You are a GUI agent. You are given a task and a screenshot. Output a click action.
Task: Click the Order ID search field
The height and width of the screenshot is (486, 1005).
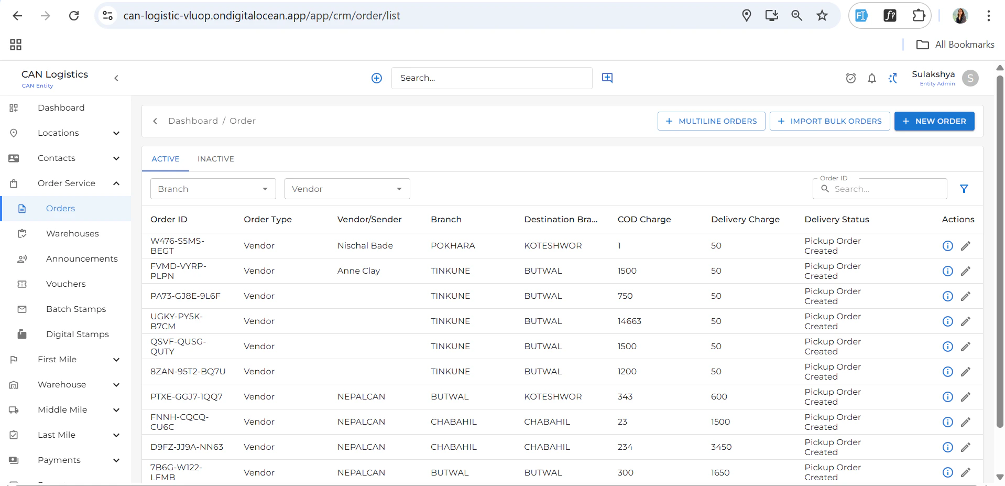tap(887, 189)
